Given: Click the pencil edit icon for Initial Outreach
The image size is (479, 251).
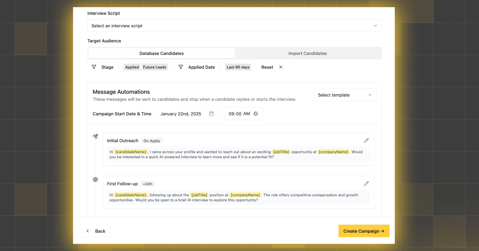Looking at the screenshot, I should 366,141.
